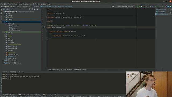Click HealthCheckAction in the bottom breadcrumb
The image size is (172, 97).
80,70
